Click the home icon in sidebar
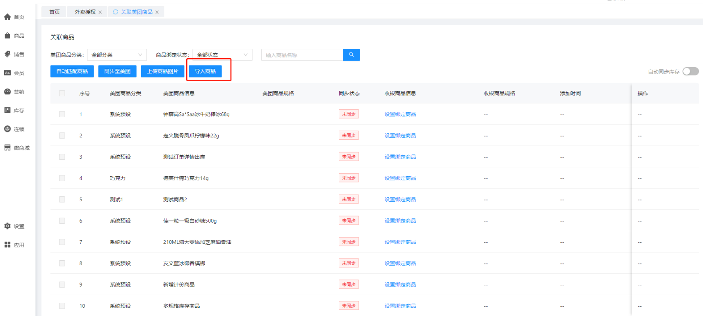703x316 pixels. coord(7,17)
